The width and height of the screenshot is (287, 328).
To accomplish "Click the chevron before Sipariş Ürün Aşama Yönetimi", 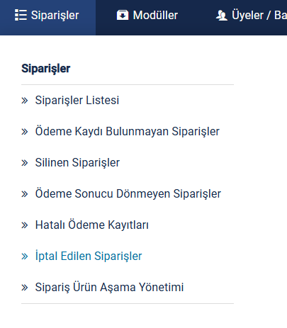I will (x=25, y=288).
